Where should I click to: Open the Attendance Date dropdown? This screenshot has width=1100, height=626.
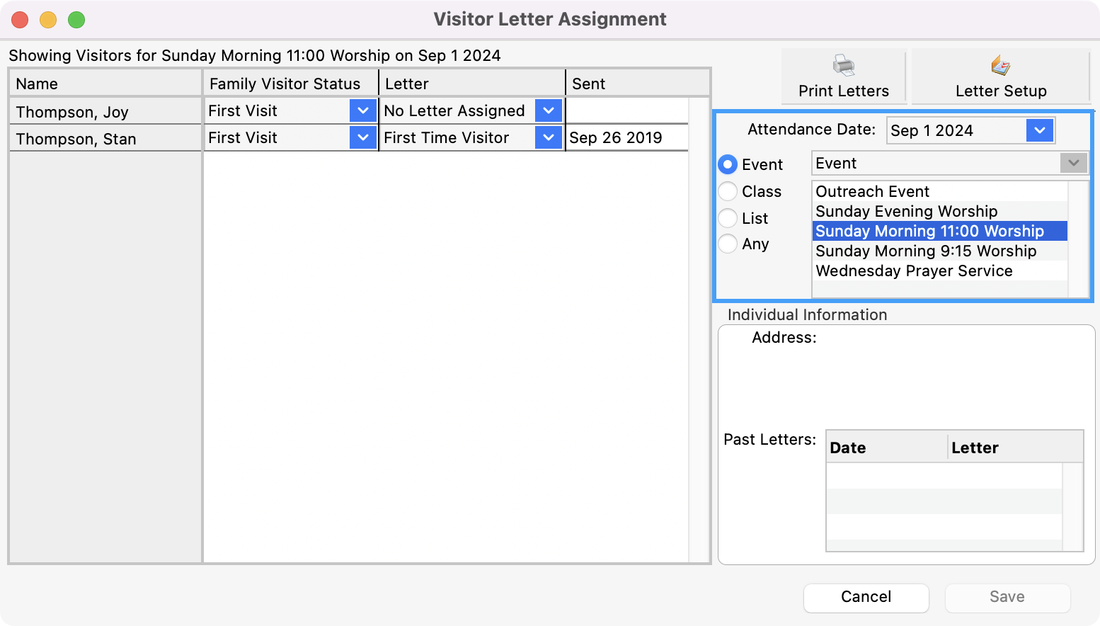coord(1039,130)
